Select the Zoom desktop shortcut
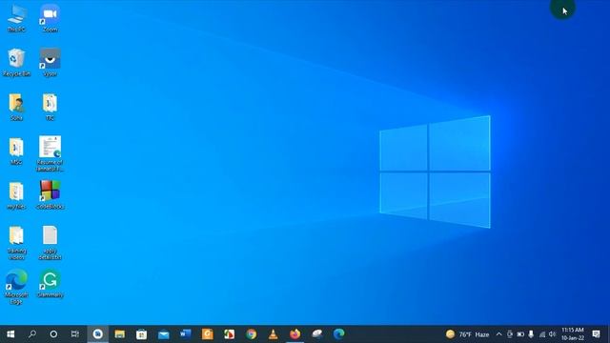This screenshot has width=610, height=343. [50, 18]
